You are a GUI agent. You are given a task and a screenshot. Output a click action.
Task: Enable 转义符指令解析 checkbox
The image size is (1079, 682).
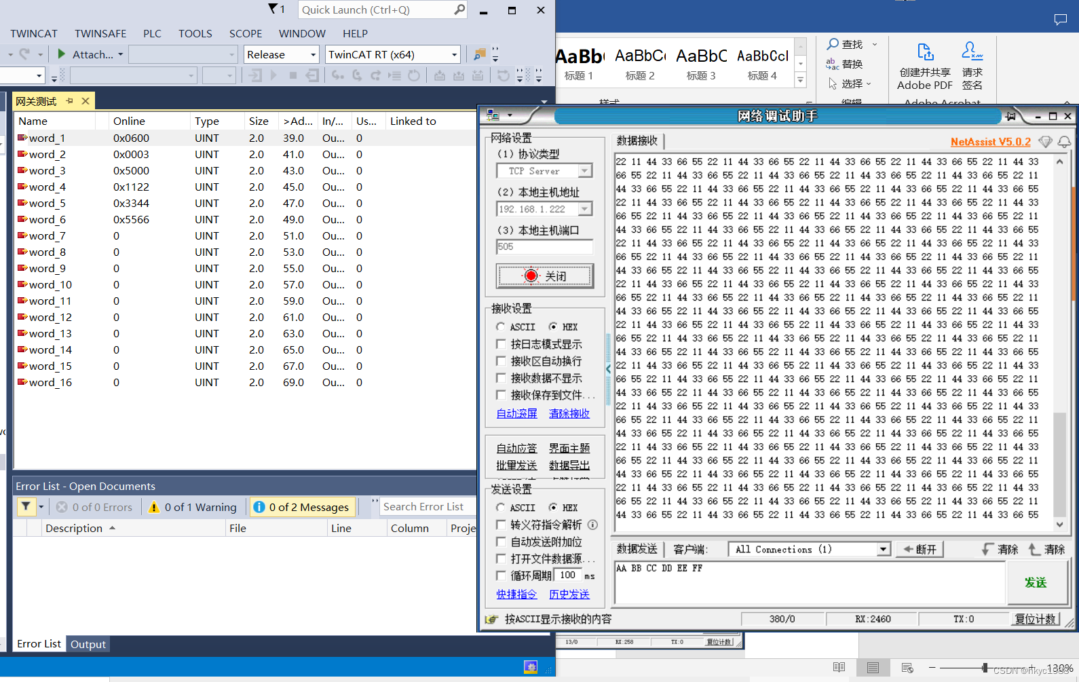click(501, 525)
